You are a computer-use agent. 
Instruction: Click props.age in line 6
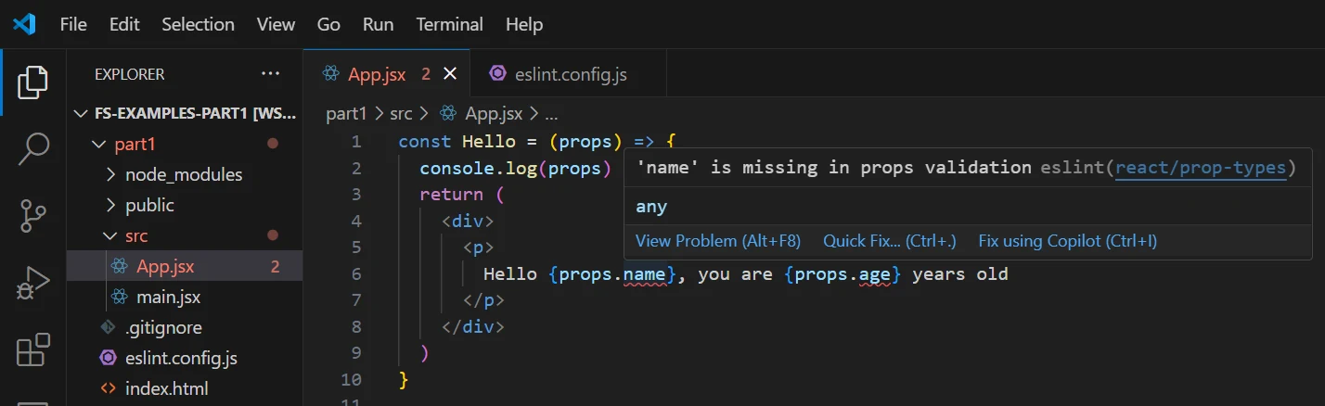pyautogui.click(x=843, y=274)
